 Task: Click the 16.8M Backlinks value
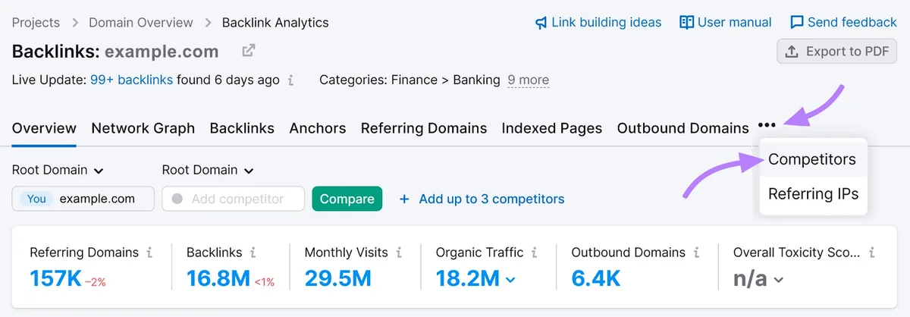[218, 279]
